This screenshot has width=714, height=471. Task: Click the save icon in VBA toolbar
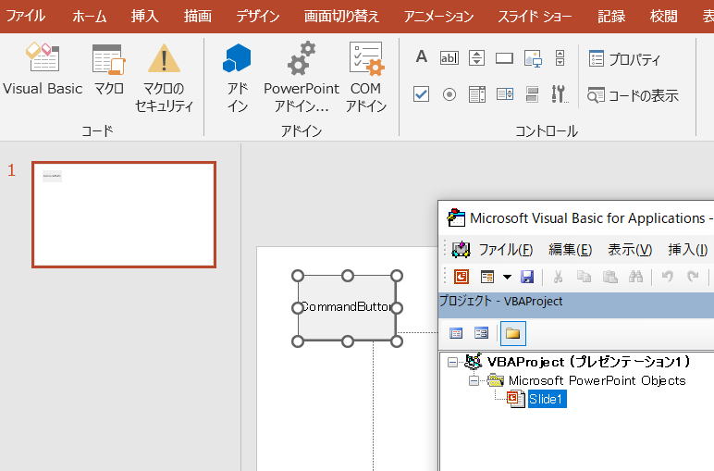[527, 277]
